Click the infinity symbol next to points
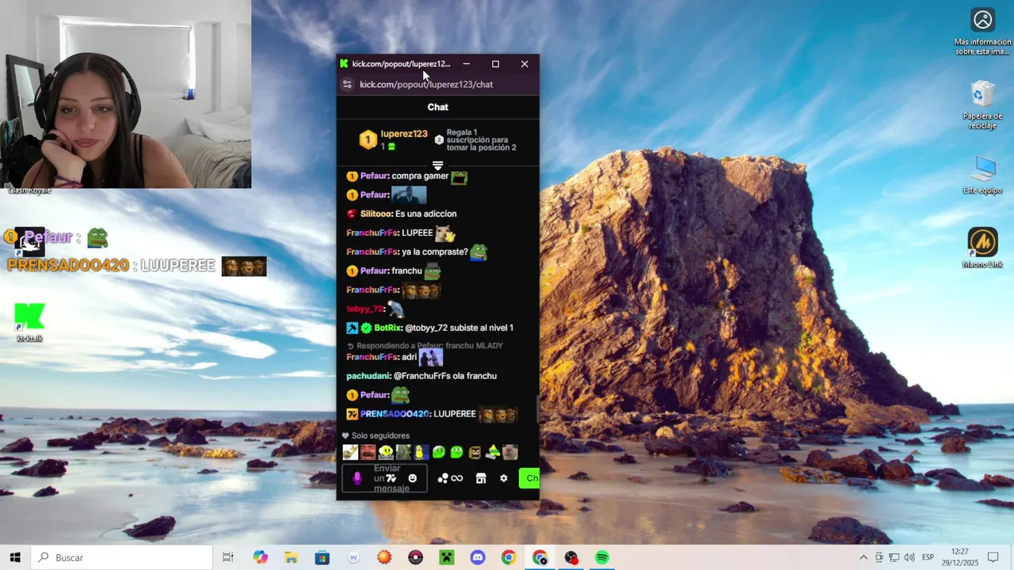 pyautogui.click(x=457, y=478)
